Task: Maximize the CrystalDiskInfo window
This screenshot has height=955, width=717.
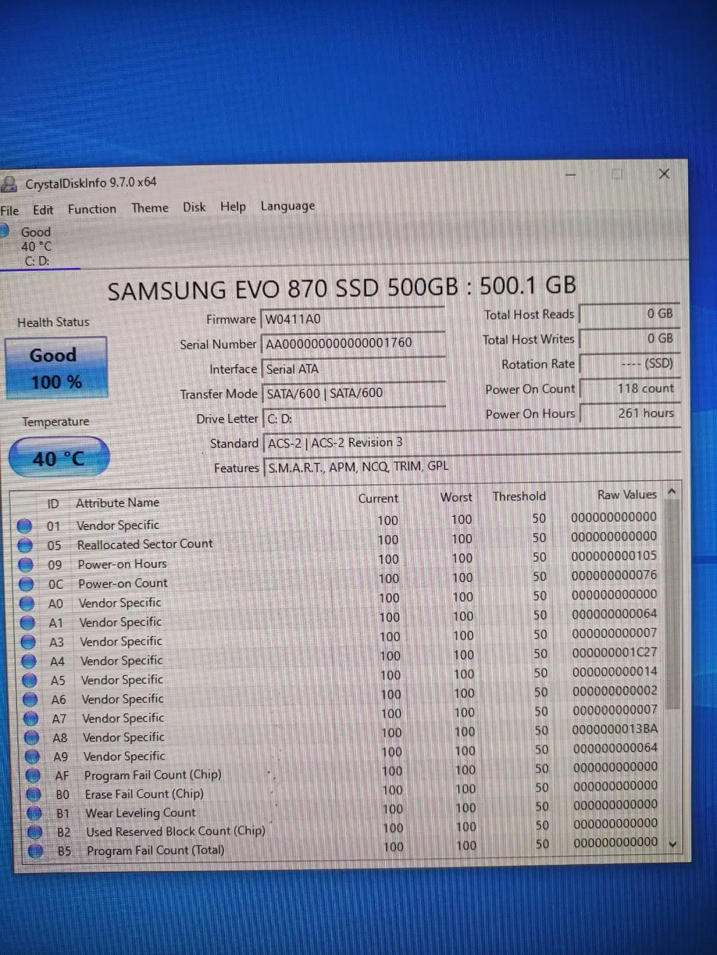Action: pyautogui.click(x=617, y=174)
